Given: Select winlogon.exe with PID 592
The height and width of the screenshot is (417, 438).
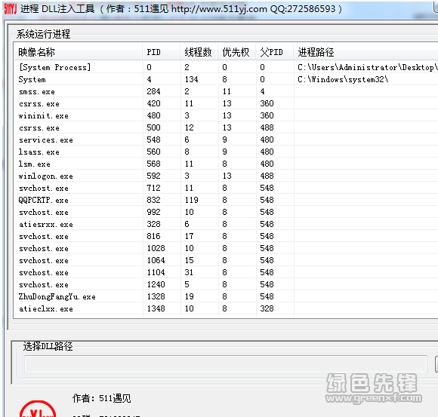Looking at the screenshot, I should 227,176.
